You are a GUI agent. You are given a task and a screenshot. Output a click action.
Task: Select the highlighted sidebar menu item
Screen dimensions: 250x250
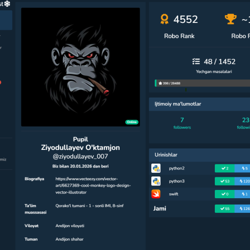[6, 20]
